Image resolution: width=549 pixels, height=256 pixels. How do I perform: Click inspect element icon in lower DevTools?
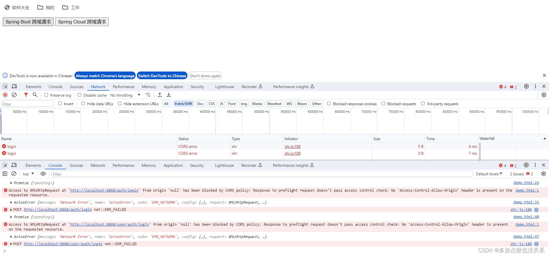tap(5, 165)
